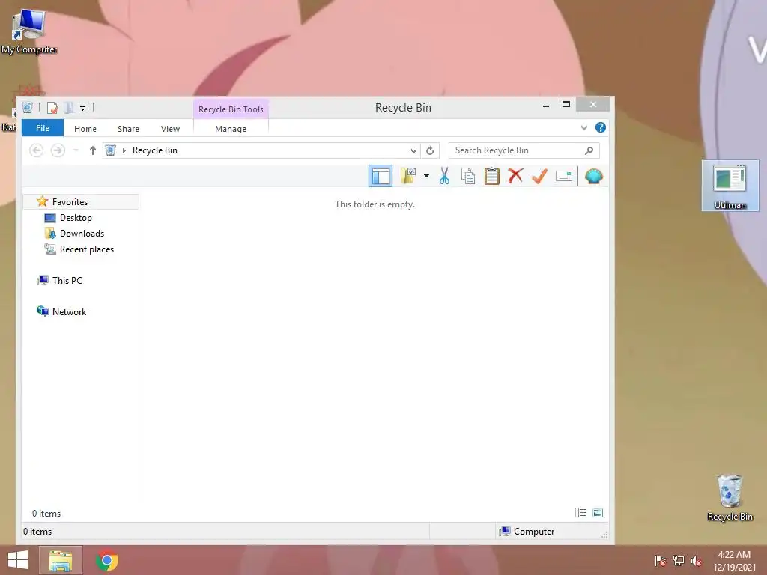Click the muted volume tray icon

697,561
